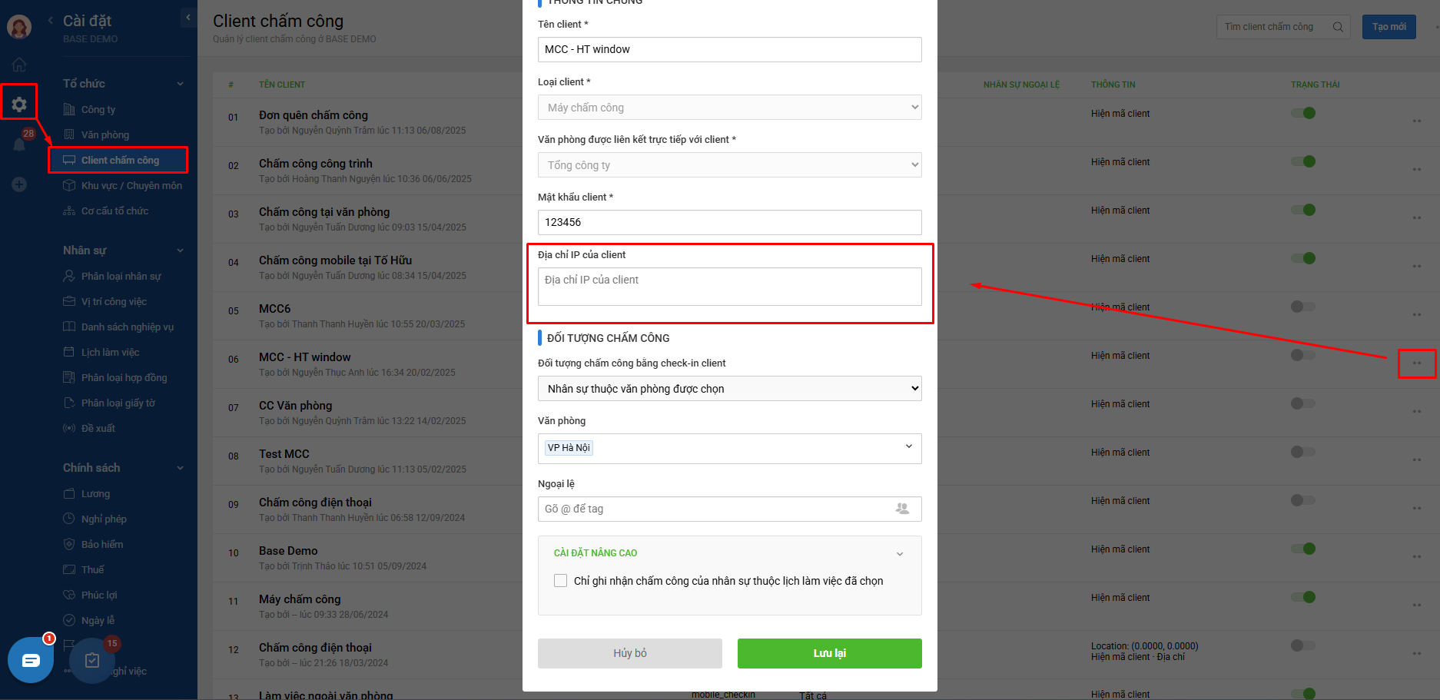Screen dimensions: 1440x700
Task: Disable the Base Demo client toggle
Action: pos(1303,549)
